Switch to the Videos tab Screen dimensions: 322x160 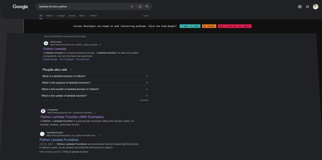pyautogui.click(x=50, y=16)
